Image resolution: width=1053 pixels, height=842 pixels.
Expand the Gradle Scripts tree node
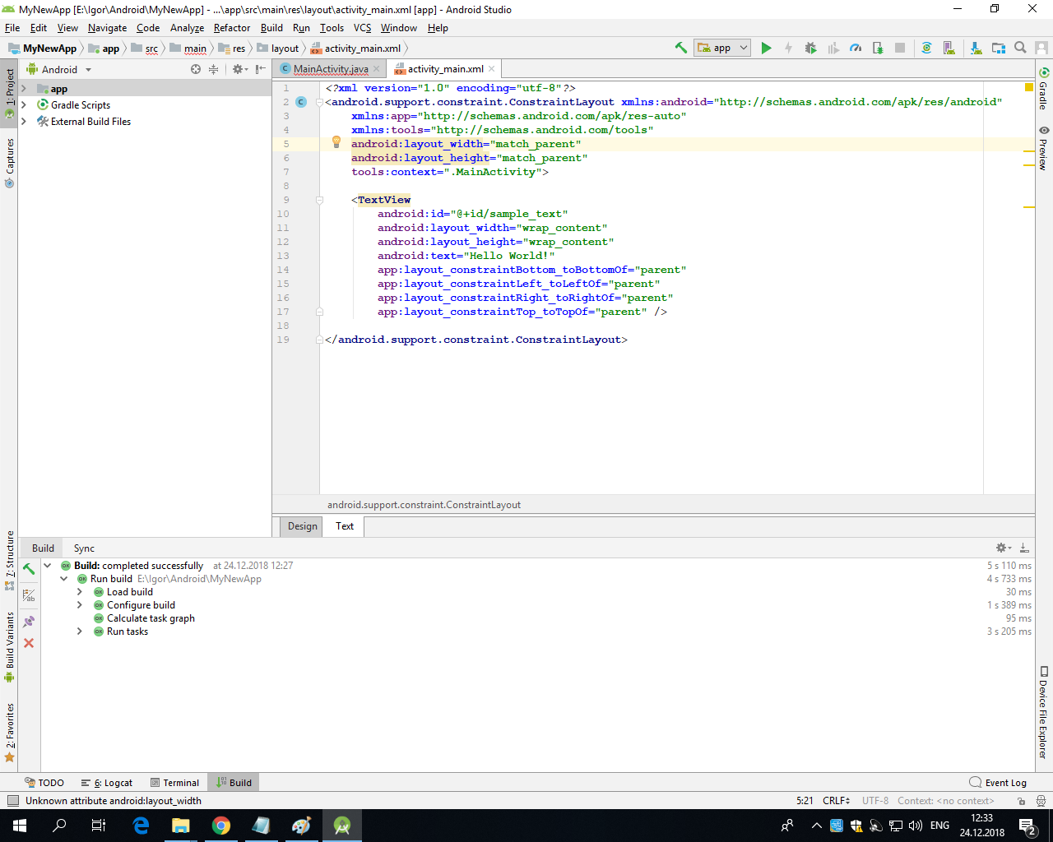pyautogui.click(x=24, y=105)
